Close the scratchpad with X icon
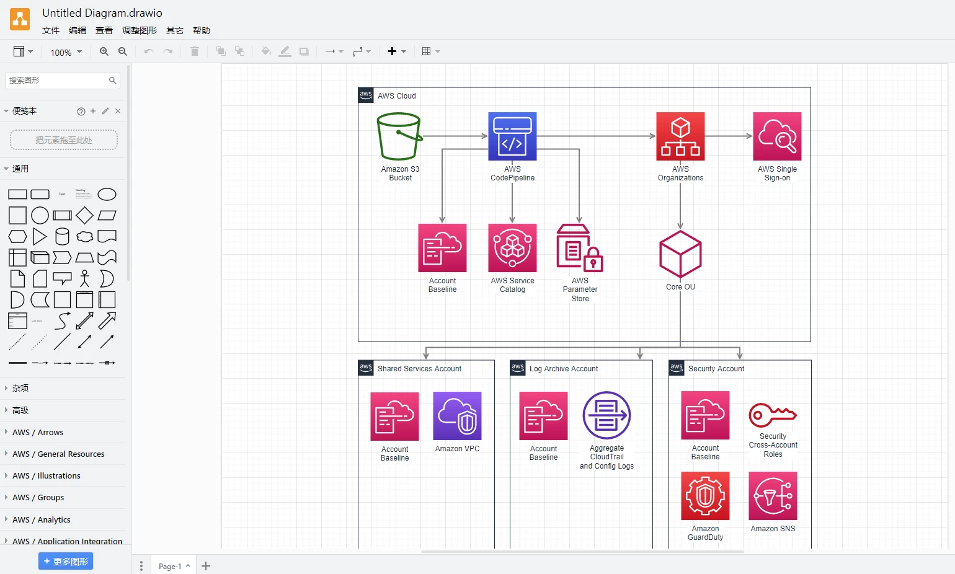The height and width of the screenshot is (574, 955). click(x=118, y=111)
